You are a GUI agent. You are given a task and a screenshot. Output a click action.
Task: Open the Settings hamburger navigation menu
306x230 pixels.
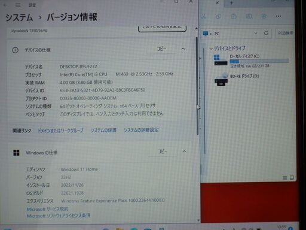click(x=18, y=5)
